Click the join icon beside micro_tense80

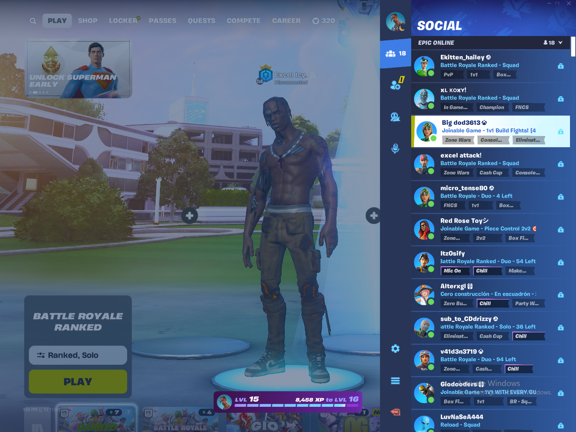pos(561,197)
